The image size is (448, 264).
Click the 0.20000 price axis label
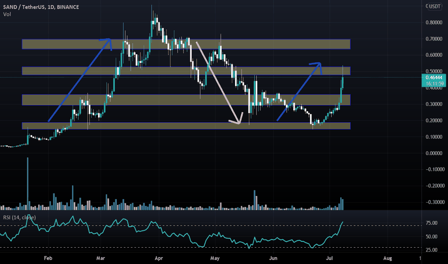(434, 120)
